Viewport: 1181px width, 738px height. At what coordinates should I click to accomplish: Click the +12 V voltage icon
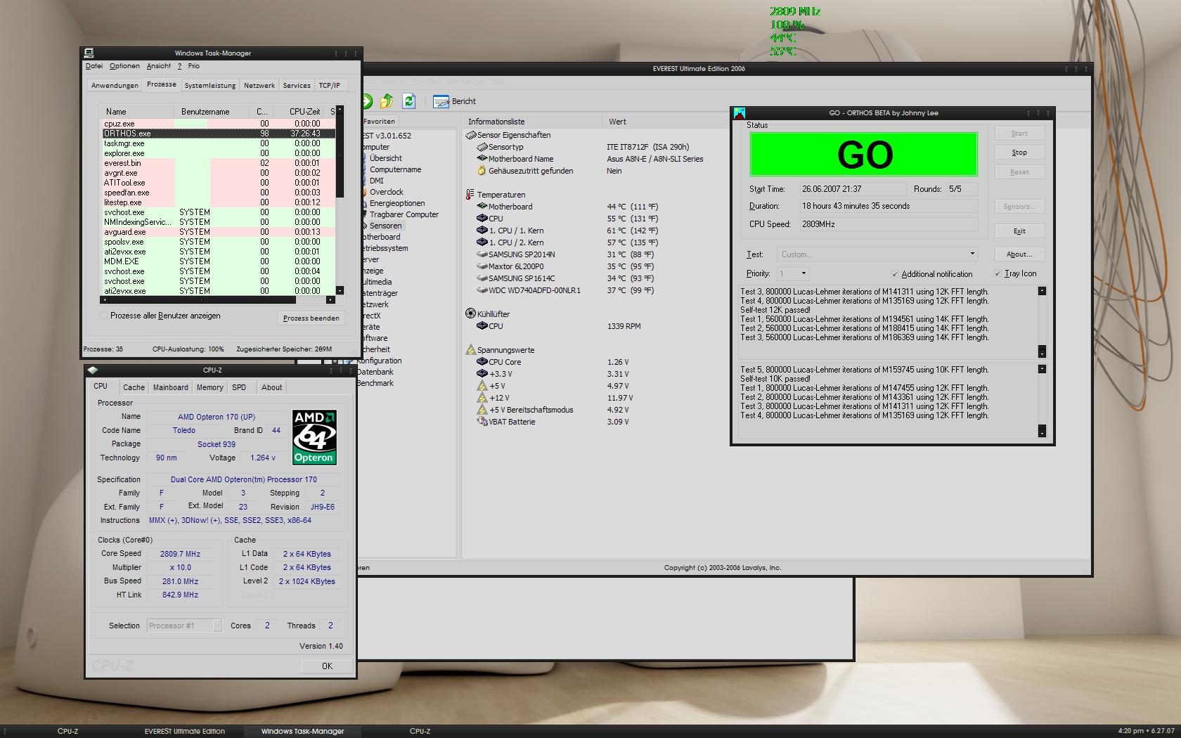482,397
